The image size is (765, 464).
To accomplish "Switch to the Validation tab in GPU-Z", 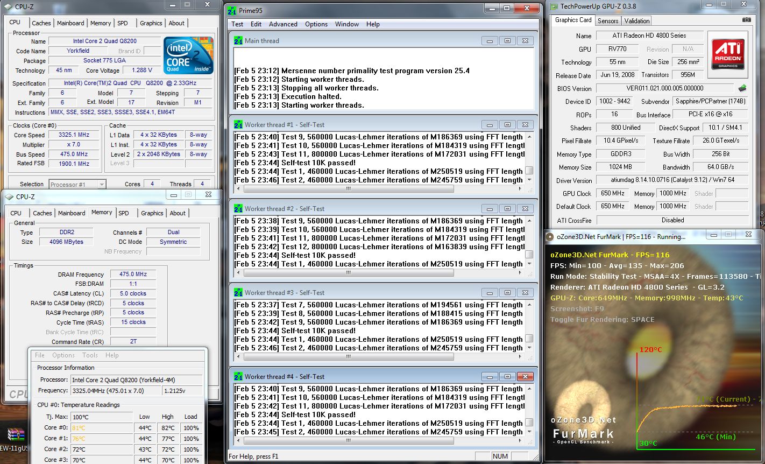I will pos(637,20).
